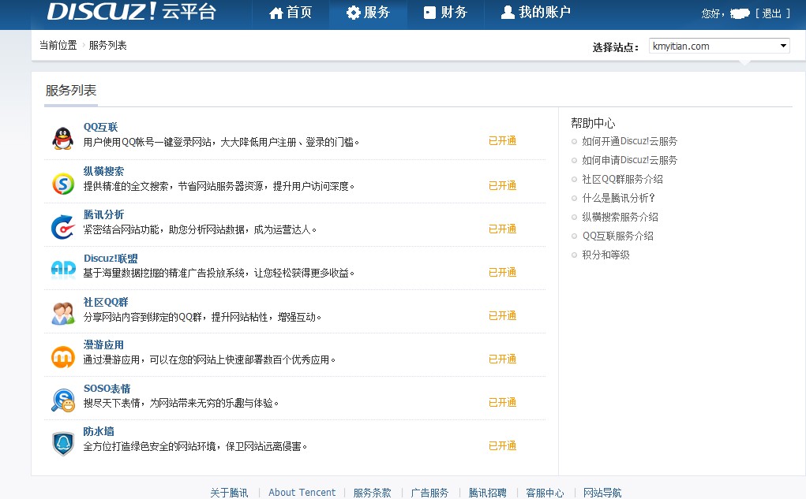Click 已开通 status for 腾讯分析
Image resolution: width=806 pixels, height=499 pixels.
coord(502,229)
